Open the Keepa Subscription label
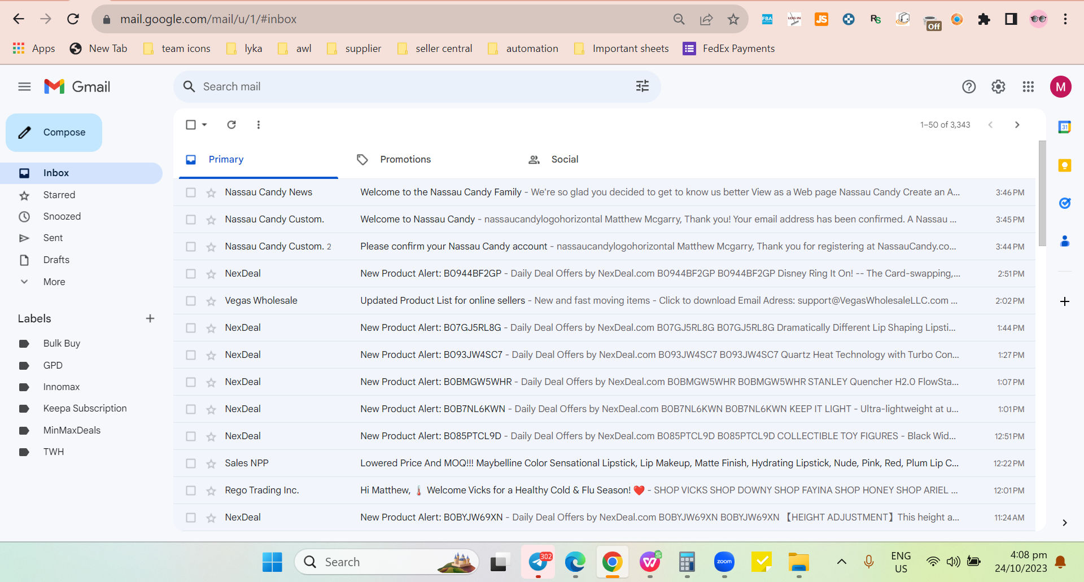This screenshot has height=582, width=1084. point(85,408)
